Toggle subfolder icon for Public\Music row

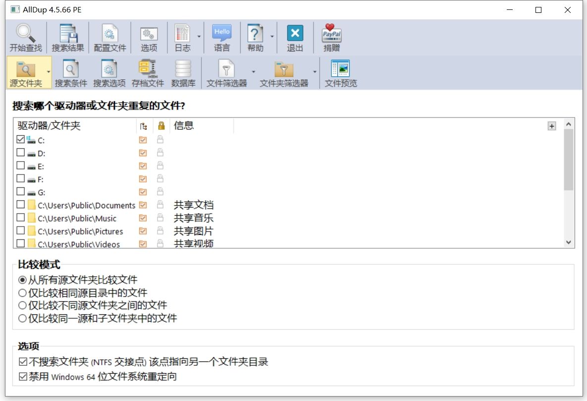tap(143, 218)
